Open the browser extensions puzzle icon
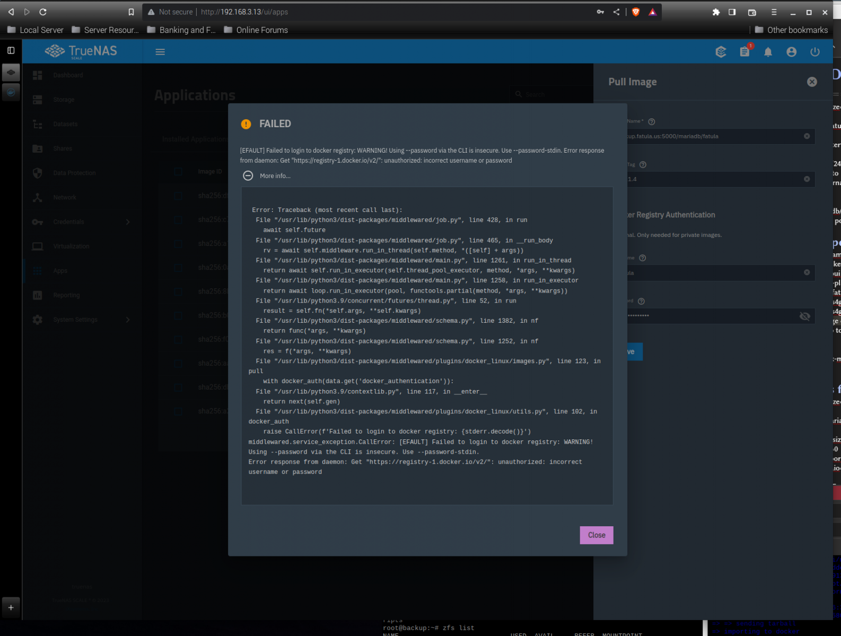Image resolution: width=841 pixels, height=636 pixels. point(716,12)
